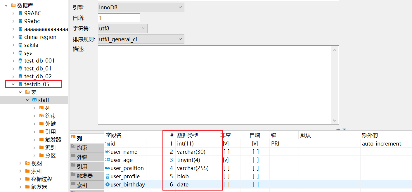
Task: Click the 列 folder icon under staff
Action: (41, 108)
